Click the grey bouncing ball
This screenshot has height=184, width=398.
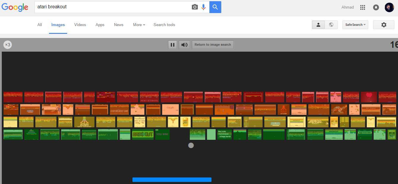click(191, 145)
